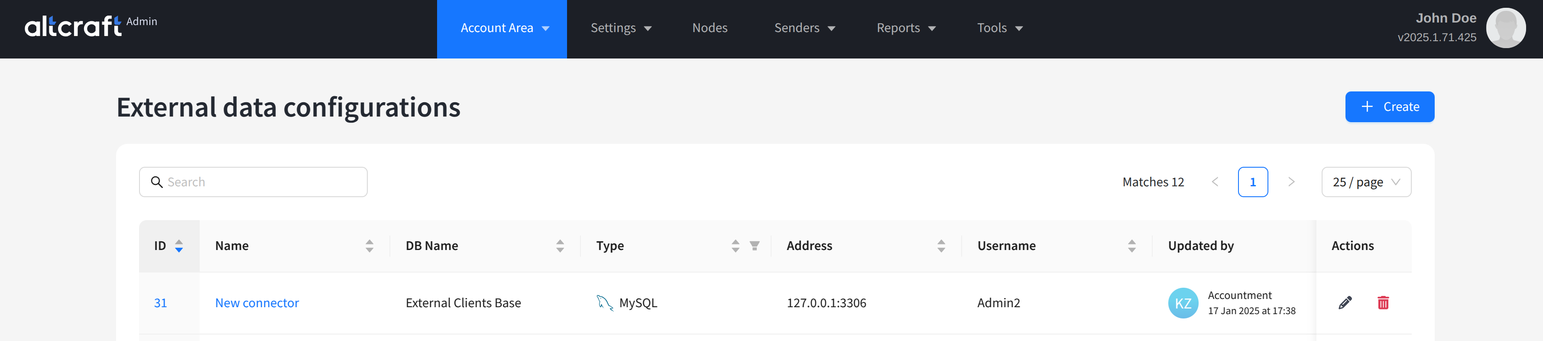Sort by Username column arrows
Screen dimensions: 1543x341
1131,246
